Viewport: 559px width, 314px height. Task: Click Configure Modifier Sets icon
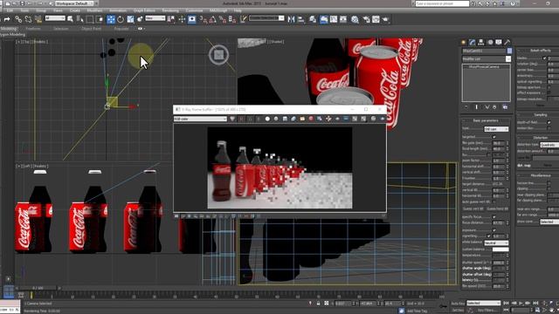[505, 106]
